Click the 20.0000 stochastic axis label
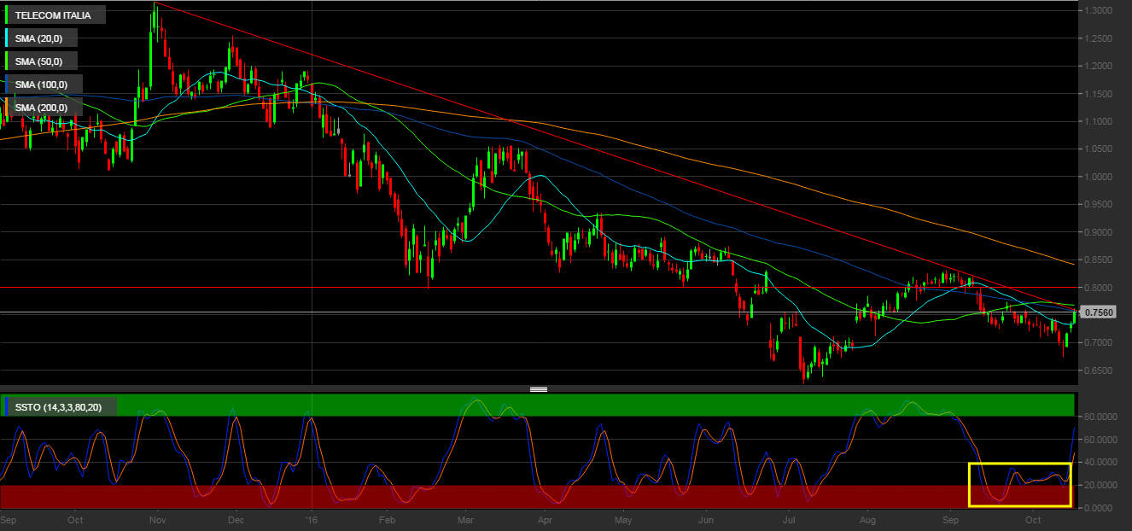Image resolution: width=1132 pixels, height=531 pixels. [x=1100, y=485]
